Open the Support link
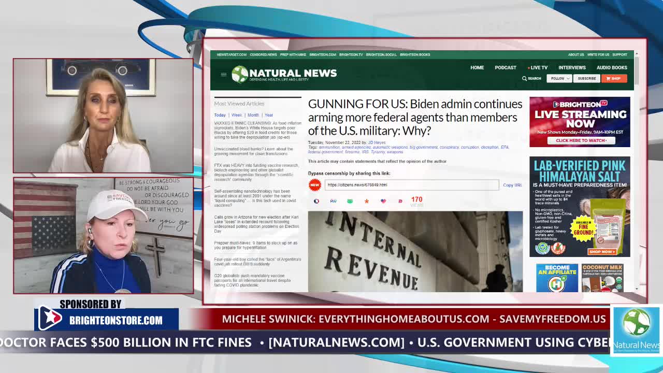 (620, 54)
